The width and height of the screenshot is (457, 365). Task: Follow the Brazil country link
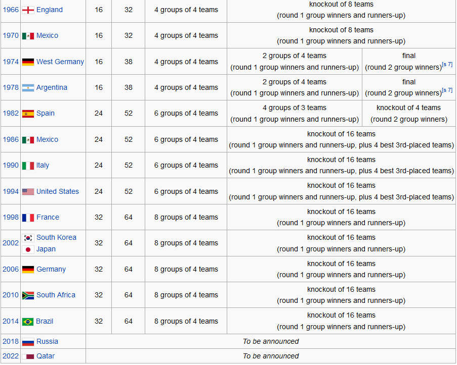(x=45, y=321)
